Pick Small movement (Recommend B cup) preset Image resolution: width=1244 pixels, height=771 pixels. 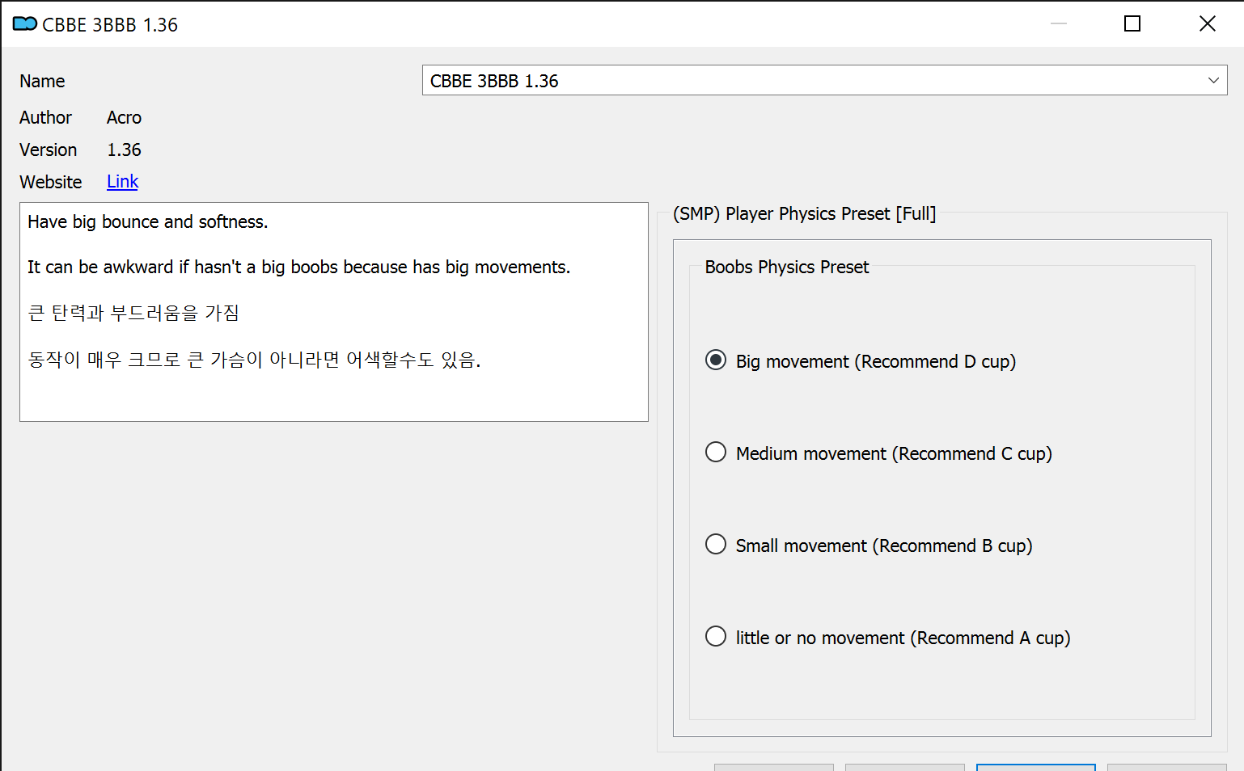point(869,545)
